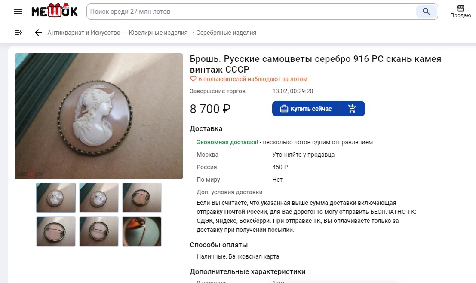Open Антиквариат и Искусство breadcrumb
Screen dimensions: 476x283
[x=84, y=33]
